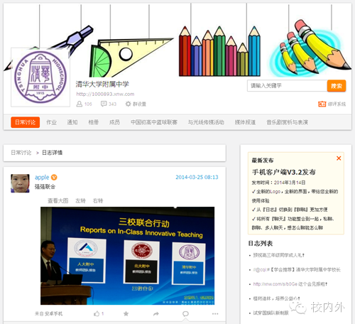Switch to the 作业 tab
355x324 pixels.
(x=51, y=122)
